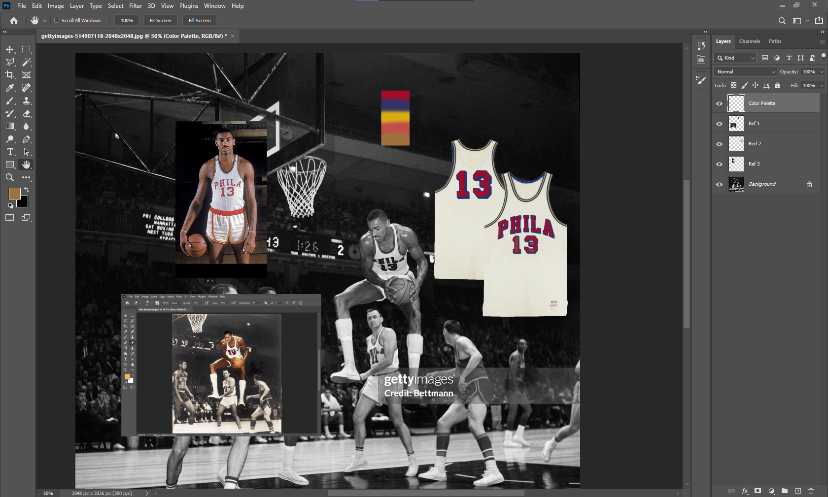Hide the Color Palette layer
Screen dimensions: 828x497
tap(719, 103)
